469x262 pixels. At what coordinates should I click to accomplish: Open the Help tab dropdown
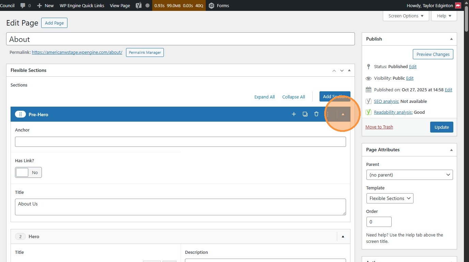pyautogui.click(x=444, y=16)
